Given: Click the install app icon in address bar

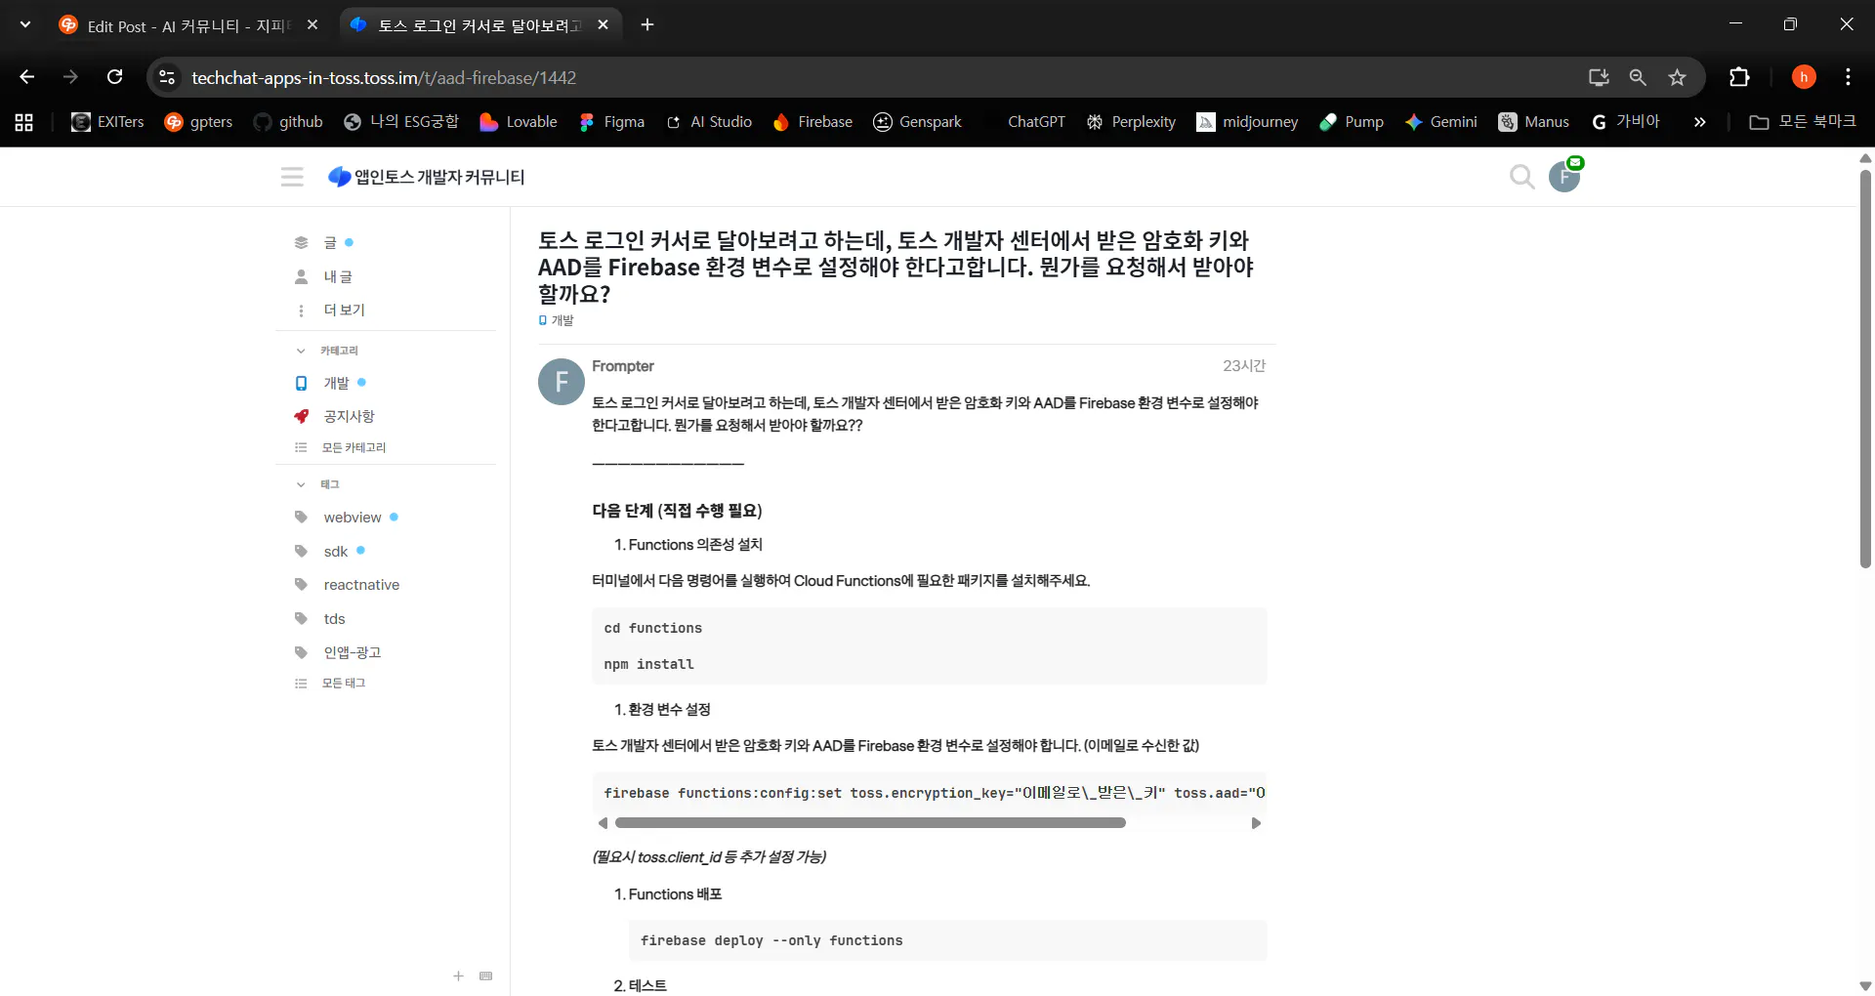Looking at the screenshot, I should pyautogui.click(x=1599, y=77).
